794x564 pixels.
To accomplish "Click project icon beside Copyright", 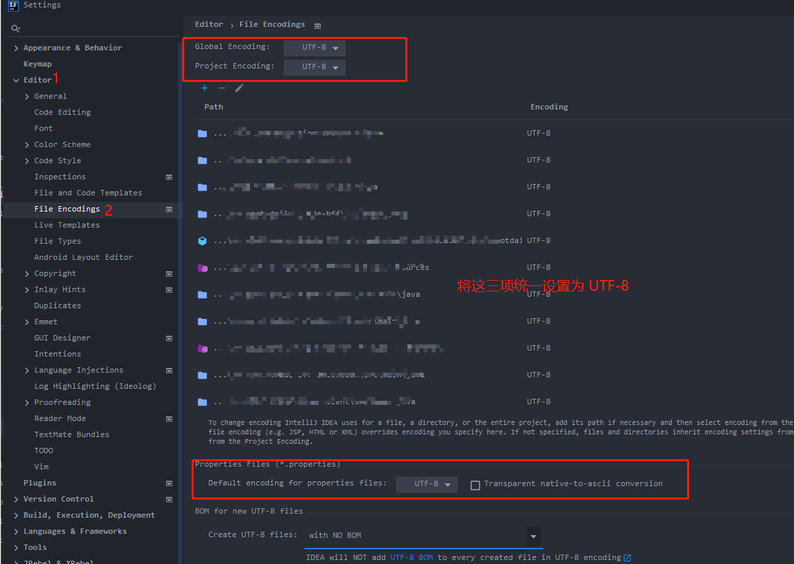I will (169, 274).
